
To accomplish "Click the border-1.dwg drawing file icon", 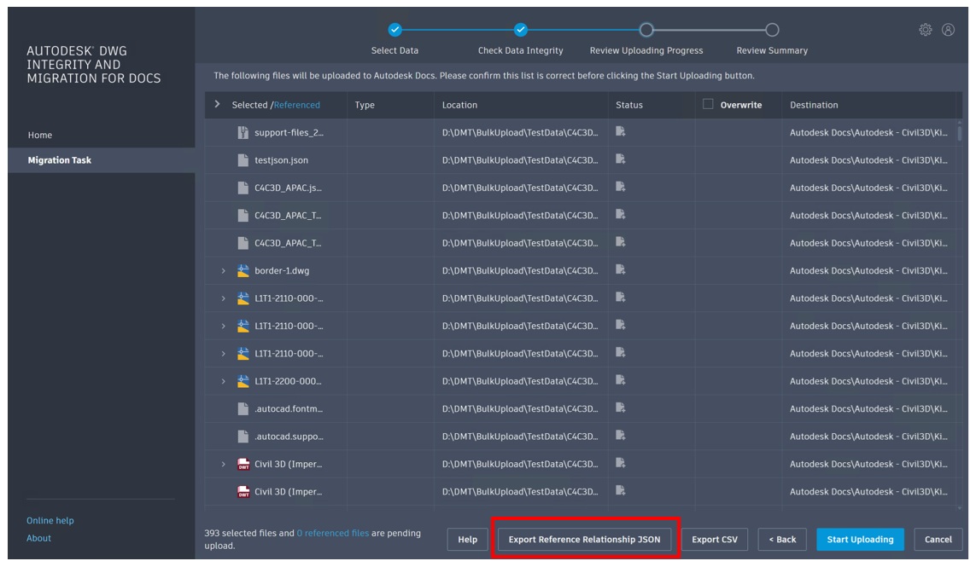I will coord(243,271).
